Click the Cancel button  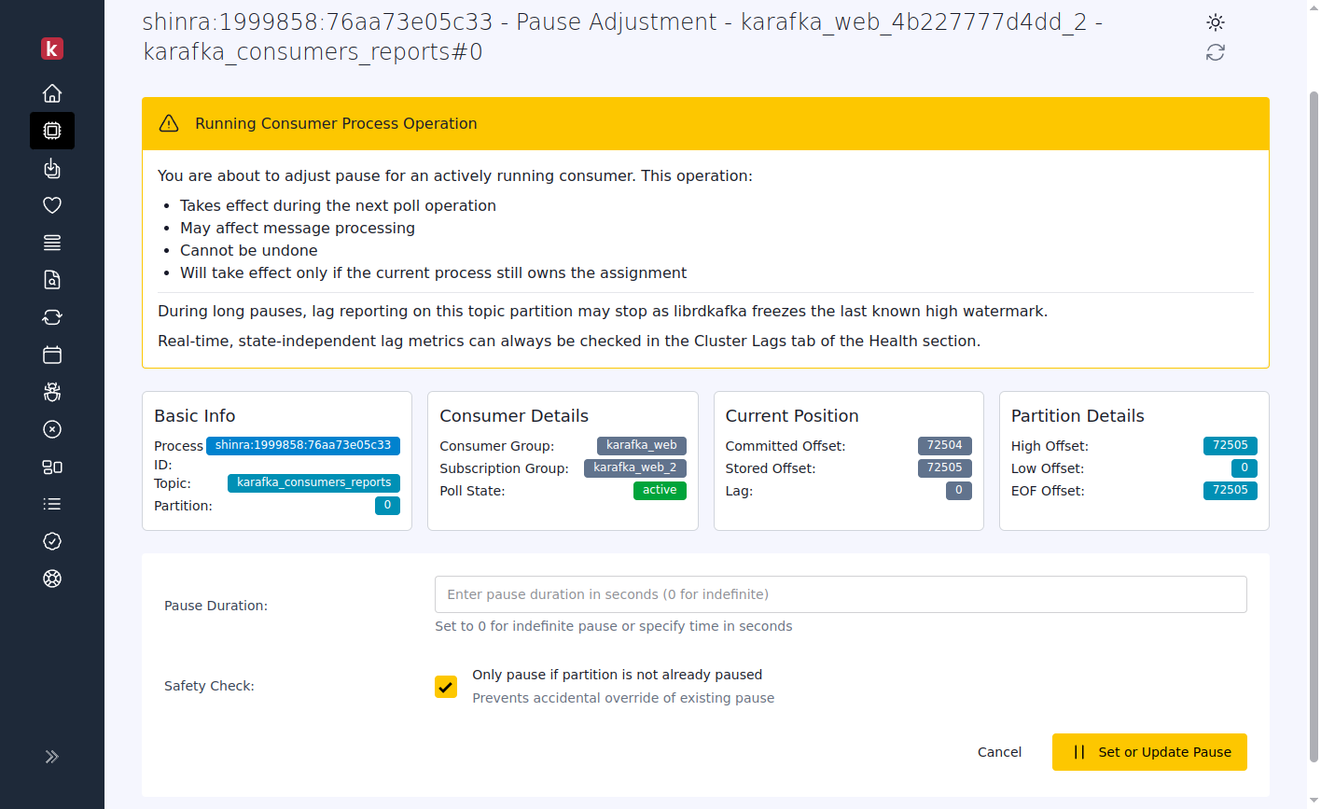coord(999,751)
